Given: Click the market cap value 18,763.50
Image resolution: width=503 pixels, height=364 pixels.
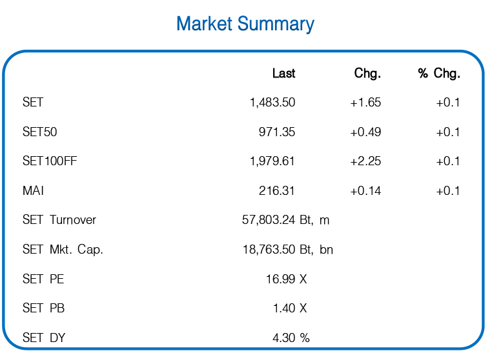Looking at the screenshot, I should pos(269,250).
